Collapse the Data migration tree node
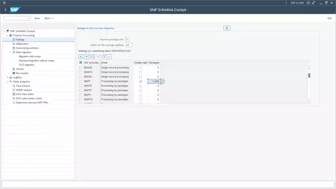This screenshot has height=189, width=336. point(10,52)
